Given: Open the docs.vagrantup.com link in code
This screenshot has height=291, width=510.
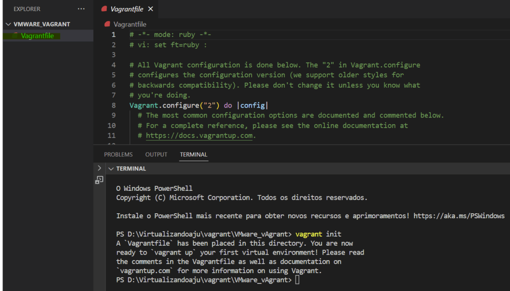Looking at the screenshot, I should [200, 136].
